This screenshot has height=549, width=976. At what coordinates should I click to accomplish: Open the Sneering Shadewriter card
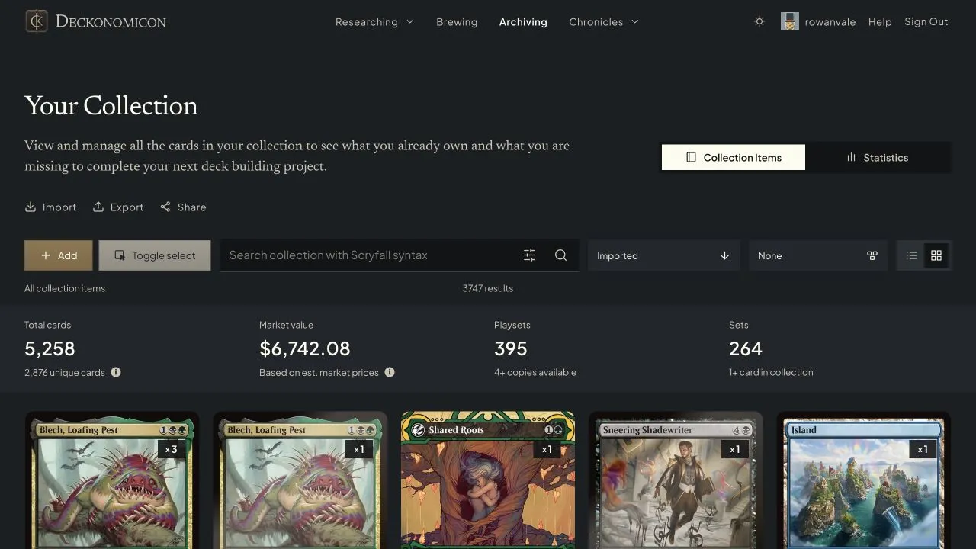click(676, 480)
